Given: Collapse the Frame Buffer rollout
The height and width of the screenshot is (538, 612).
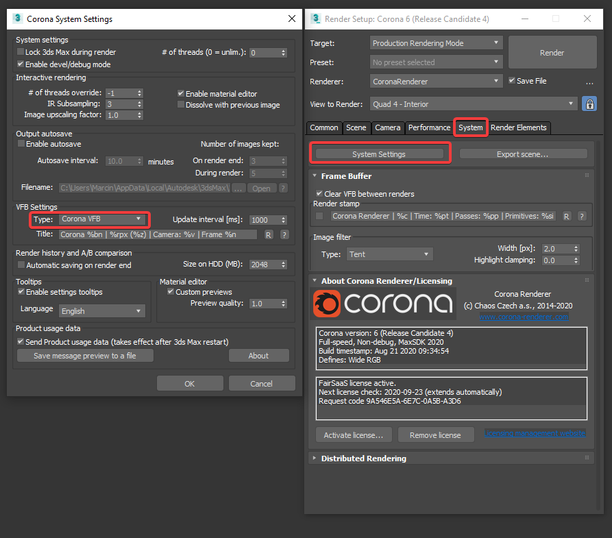Looking at the screenshot, I should (315, 175).
